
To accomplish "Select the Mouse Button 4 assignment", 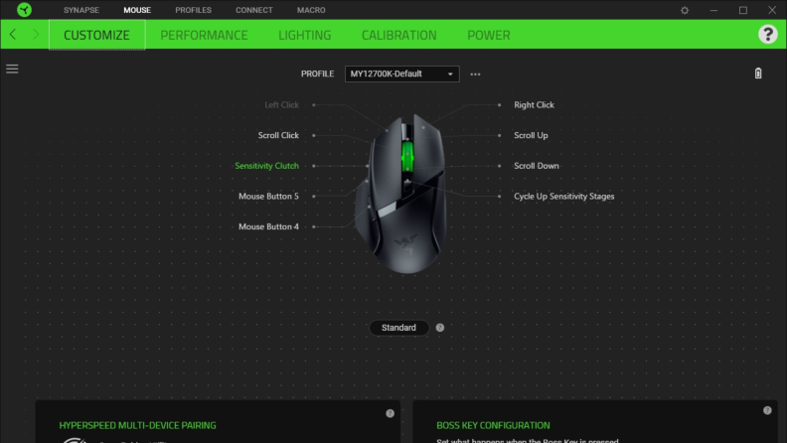I will pos(268,226).
